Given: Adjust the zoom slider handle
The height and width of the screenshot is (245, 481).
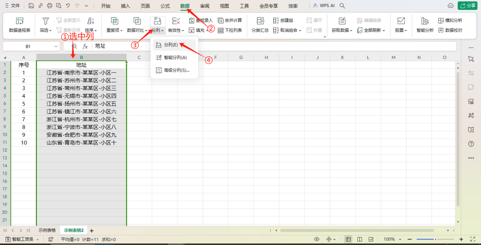Looking at the screenshot, I should (x=435, y=239).
